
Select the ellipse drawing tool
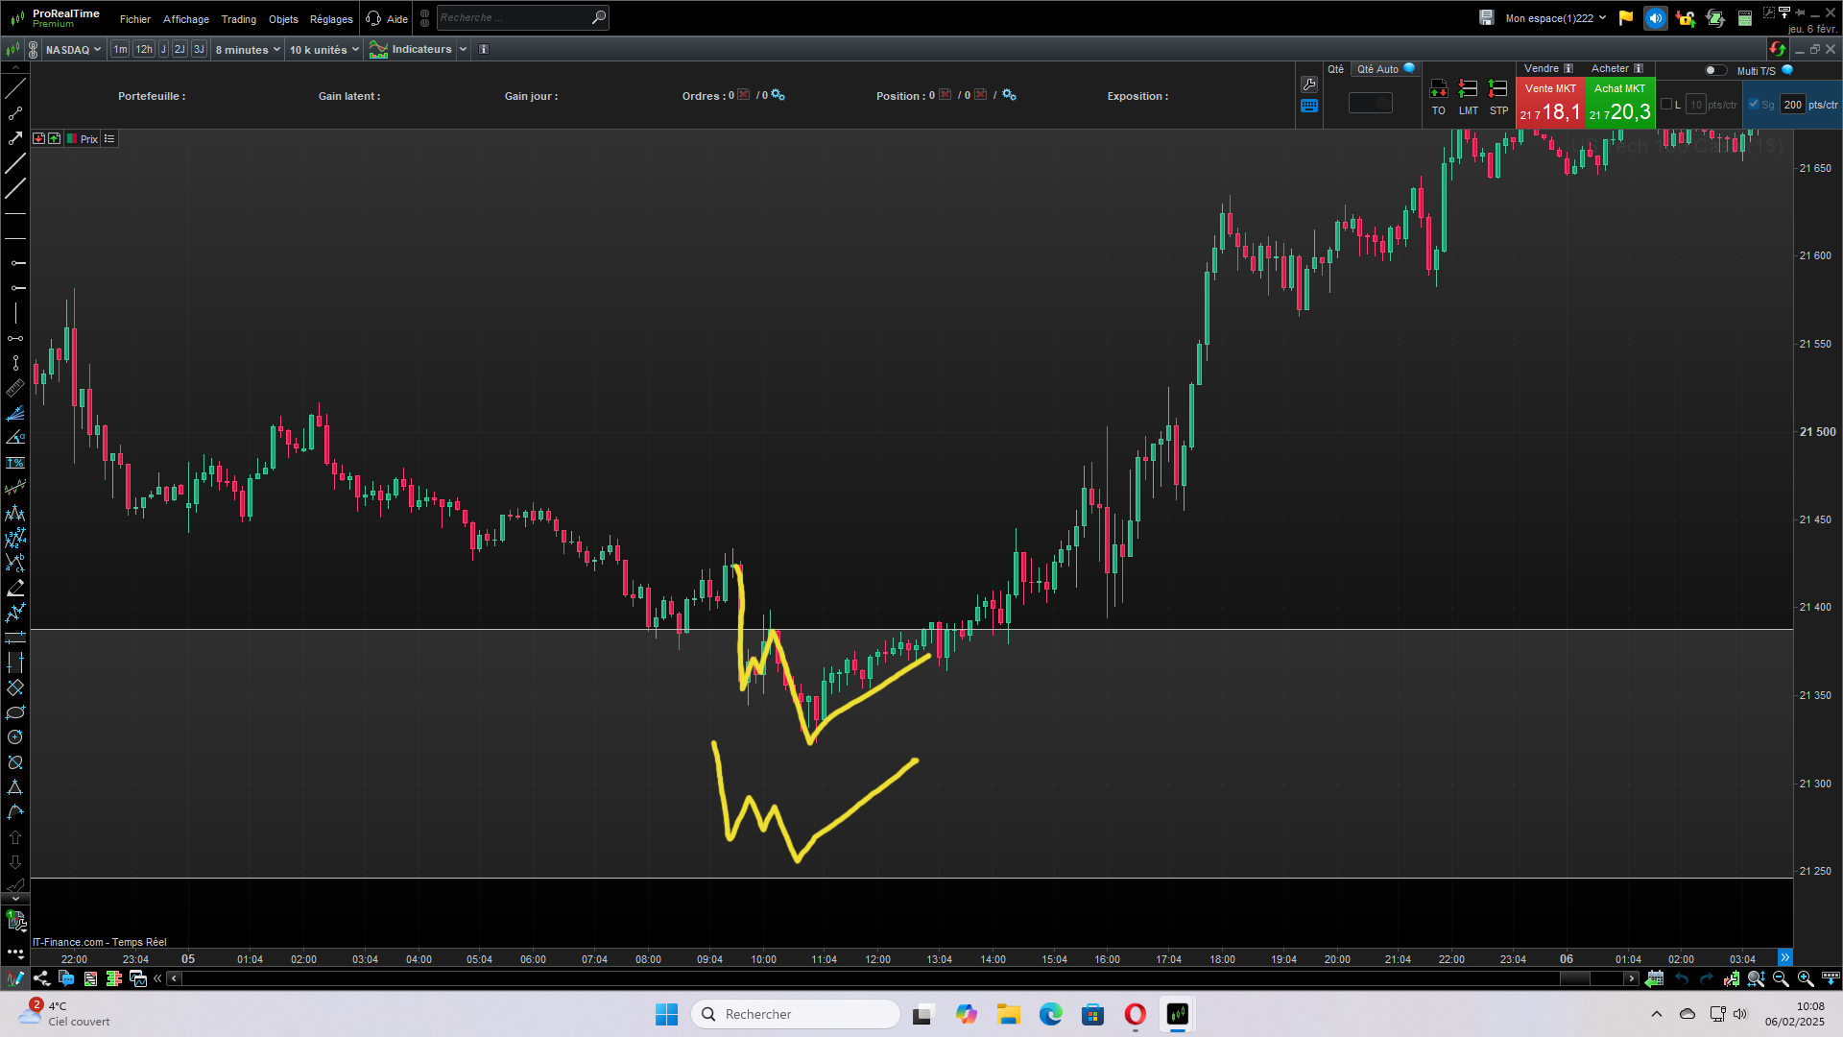click(x=15, y=712)
